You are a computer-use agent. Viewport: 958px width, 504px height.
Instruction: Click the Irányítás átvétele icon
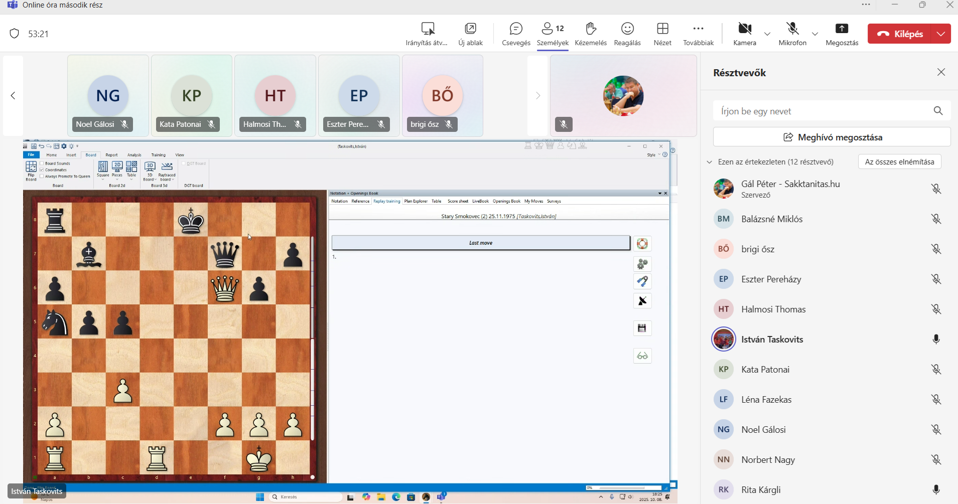tap(427, 29)
